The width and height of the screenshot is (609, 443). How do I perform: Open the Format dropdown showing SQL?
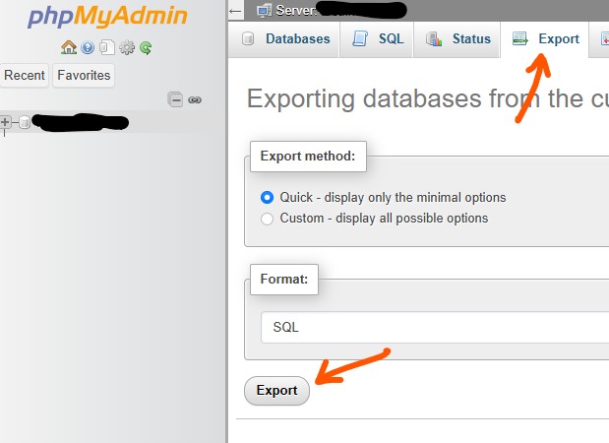[x=433, y=328]
